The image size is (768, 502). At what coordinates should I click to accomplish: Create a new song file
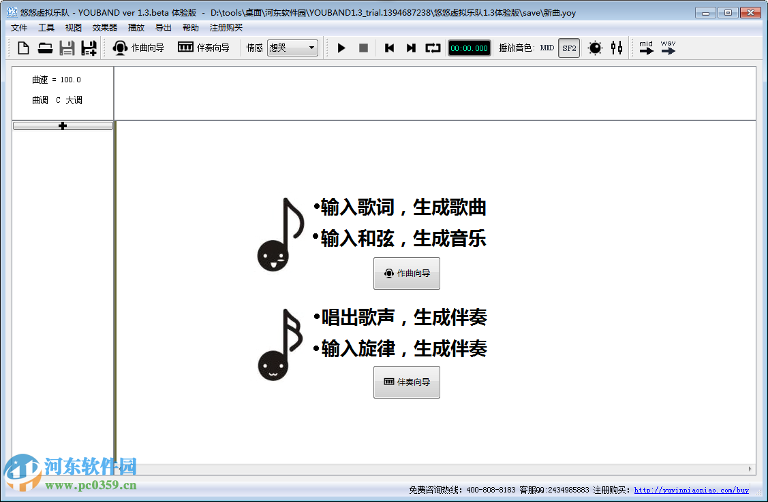[x=22, y=48]
